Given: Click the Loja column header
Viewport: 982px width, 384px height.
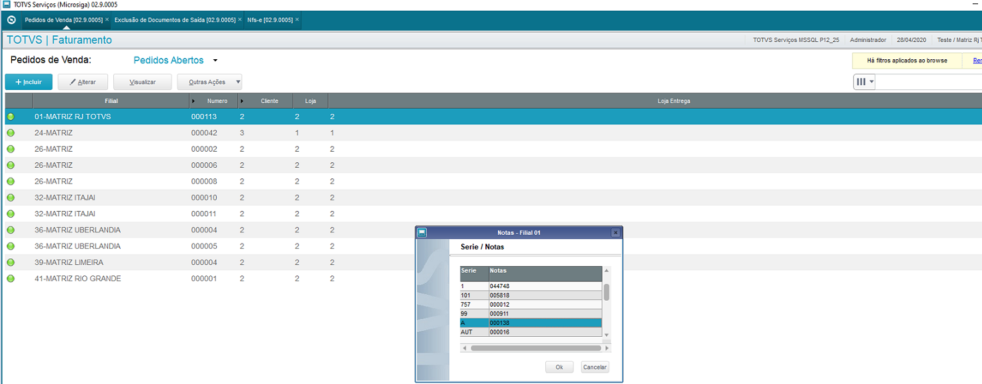Looking at the screenshot, I should [311, 101].
